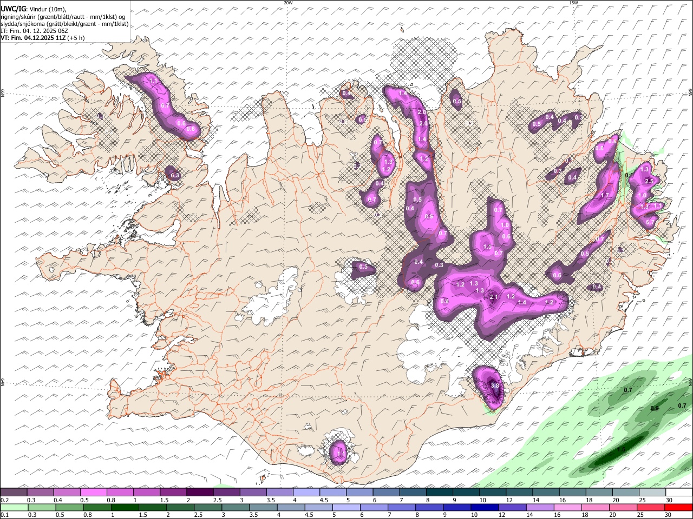
Task: Click the '1.7' snowfall value on the map
Action: point(605,195)
